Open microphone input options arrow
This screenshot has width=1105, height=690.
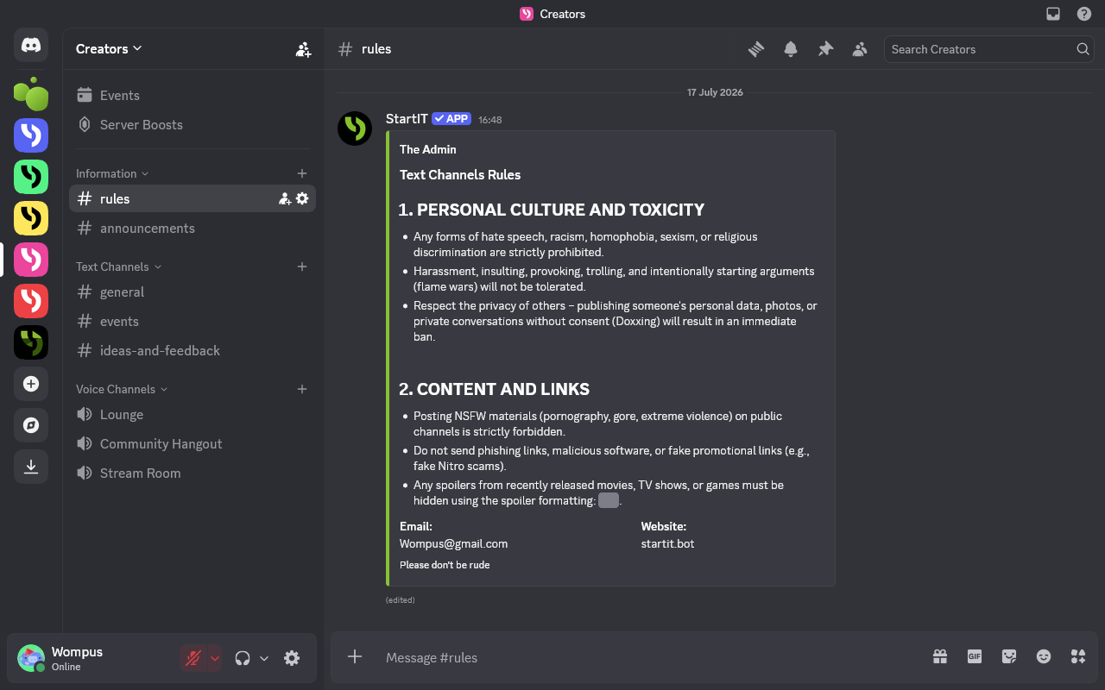point(215,658)
